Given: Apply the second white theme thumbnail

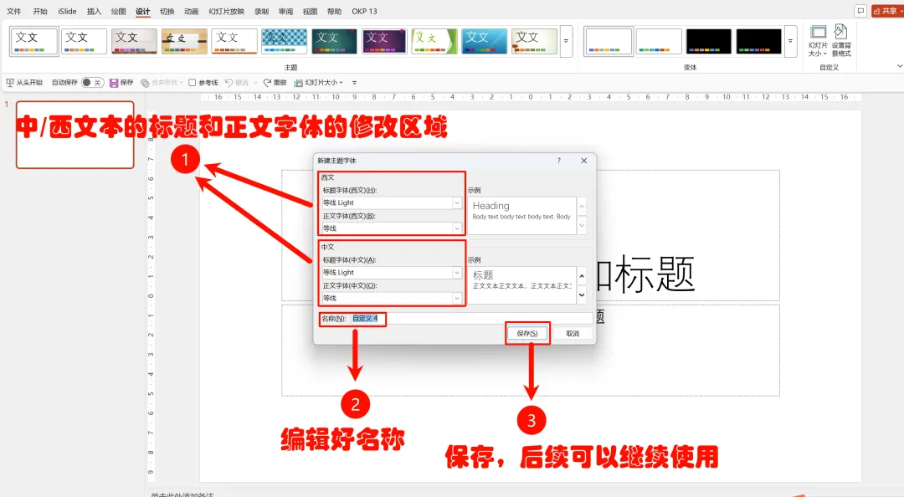Looking at the screenshot, I should [85, 42].
